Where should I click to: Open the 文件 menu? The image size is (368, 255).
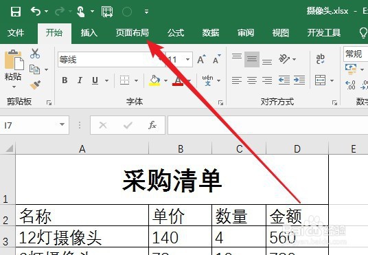tap(16, 33)
